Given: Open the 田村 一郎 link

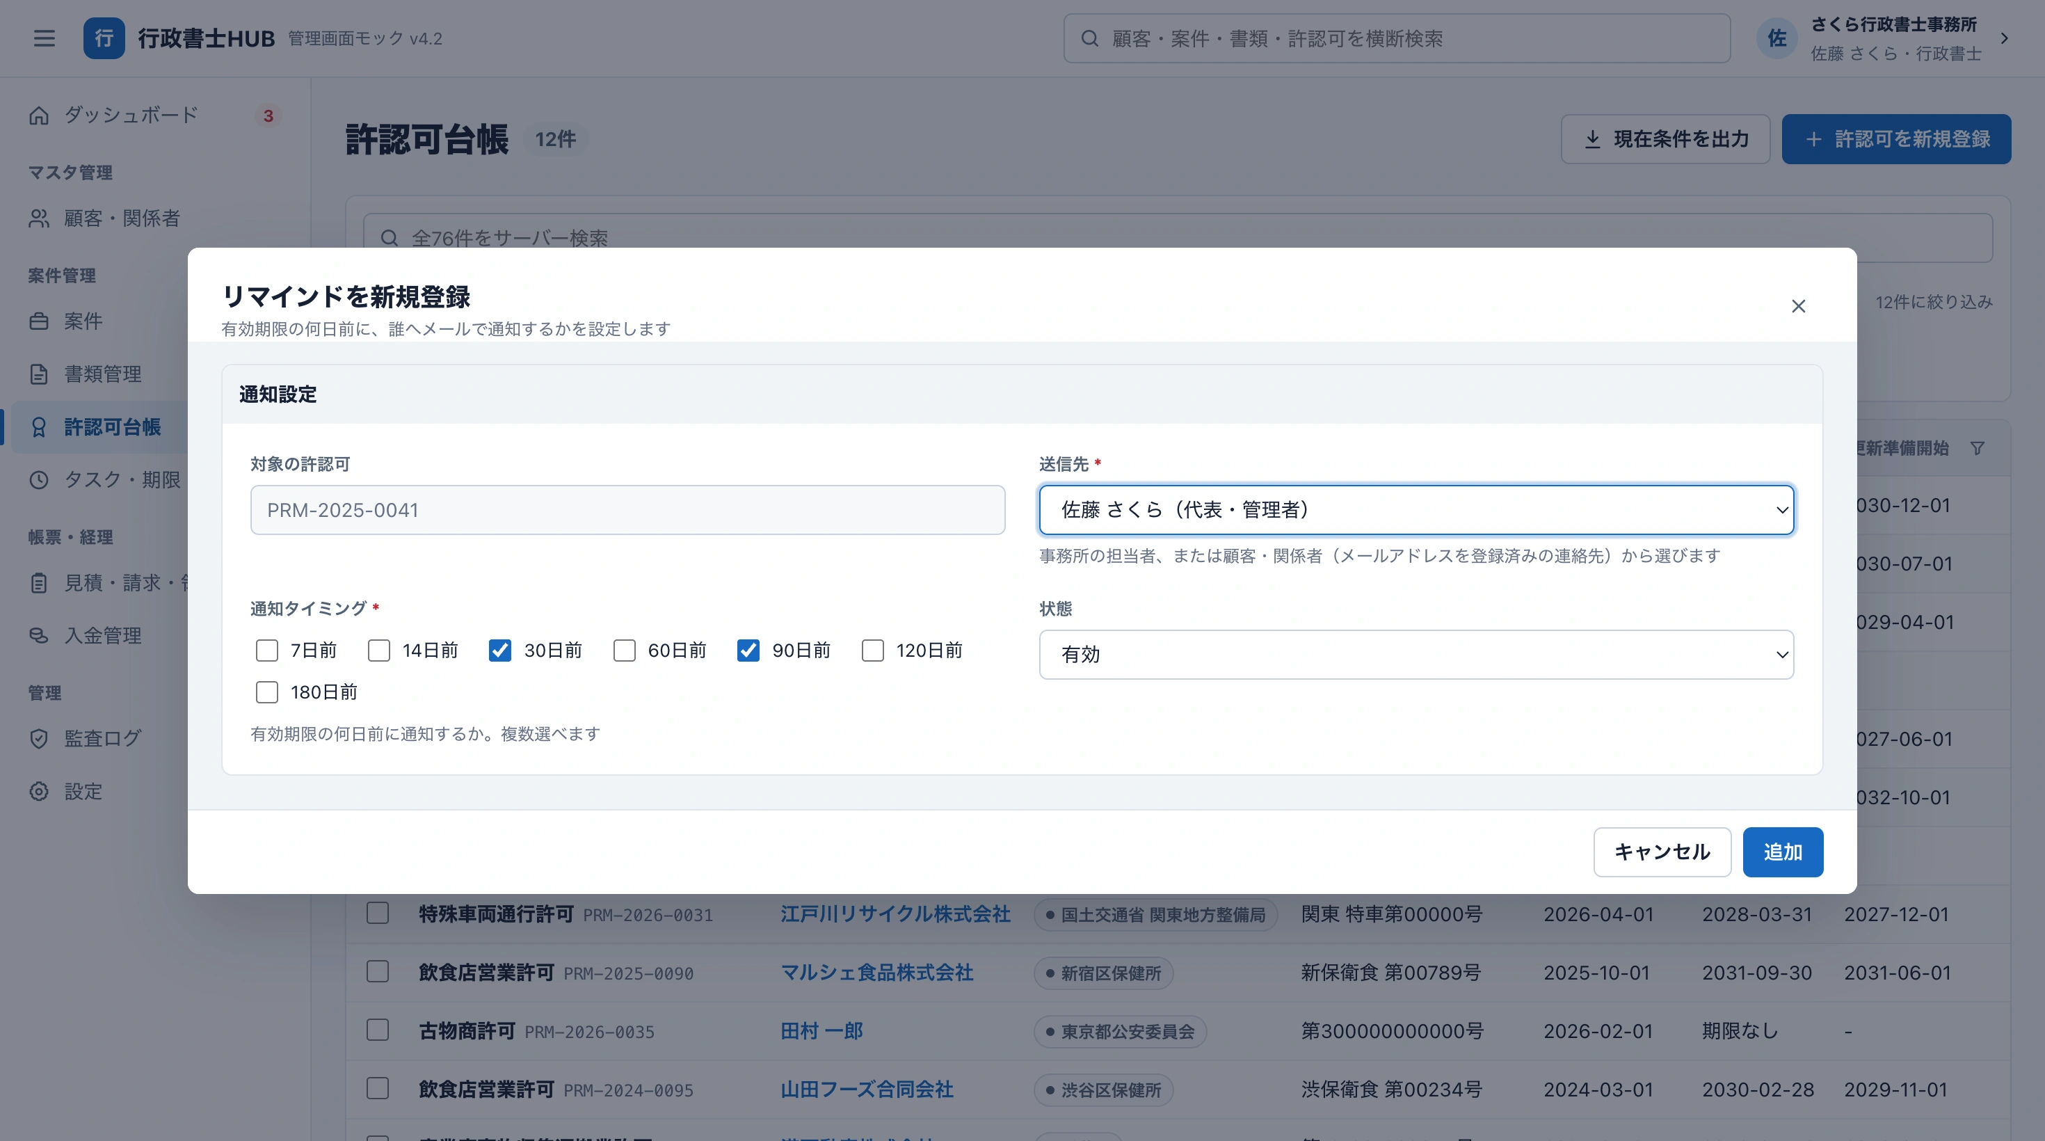Looking at the screenshot, I should click(821, 1032).
